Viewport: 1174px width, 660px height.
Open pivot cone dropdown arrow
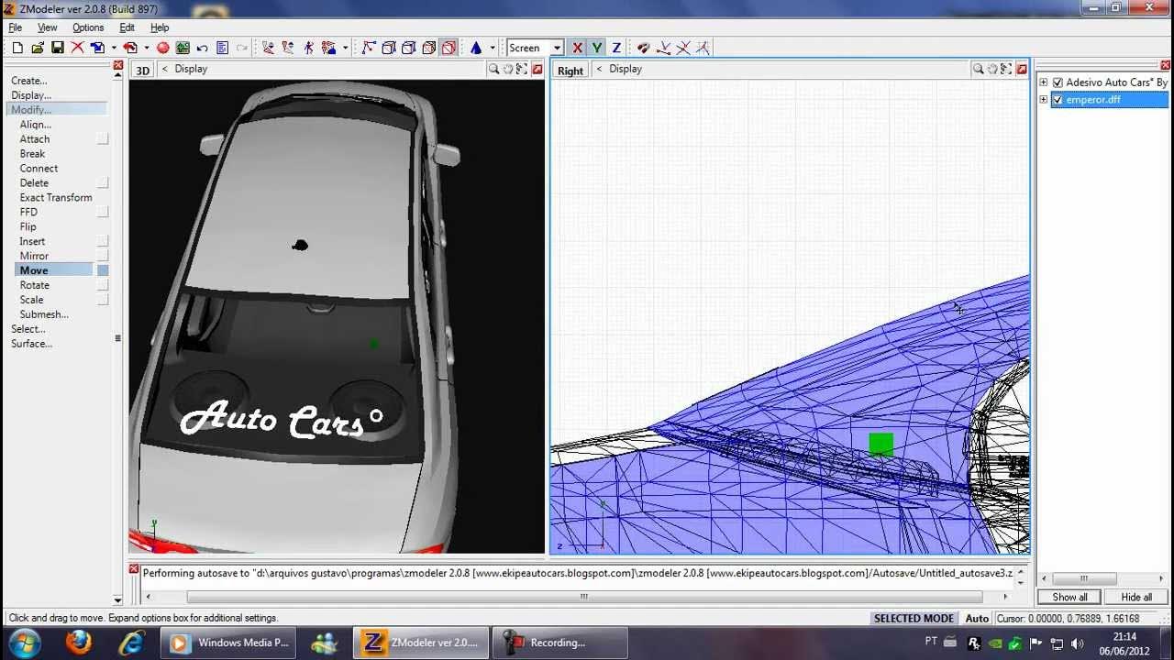[493, 48]
